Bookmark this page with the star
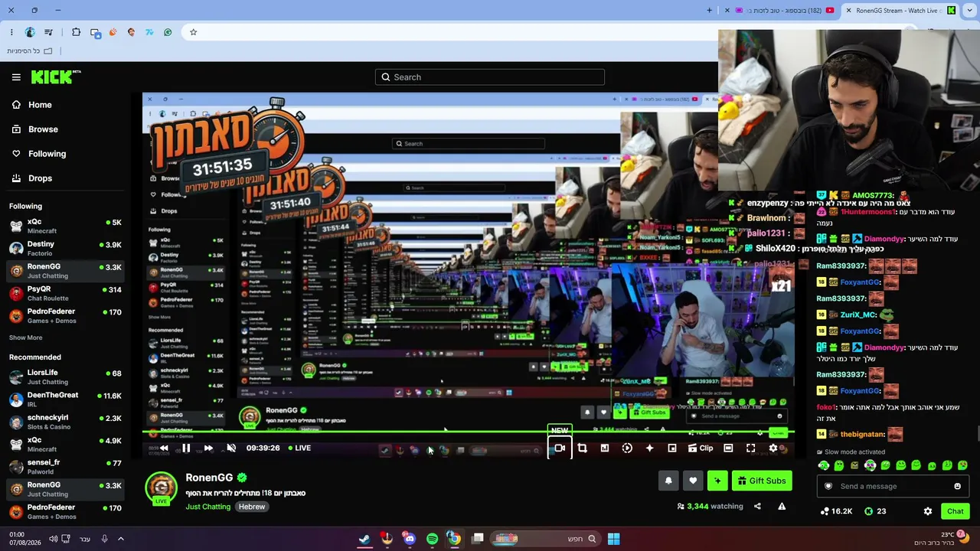Viewport: 980px width, 551px height. click(194, 32)
